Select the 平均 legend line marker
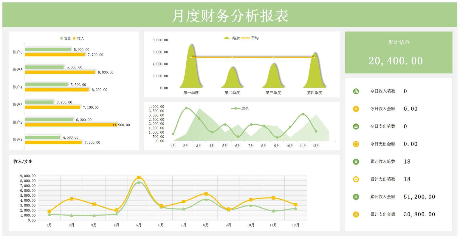The image size is (460, 238). 245,38
